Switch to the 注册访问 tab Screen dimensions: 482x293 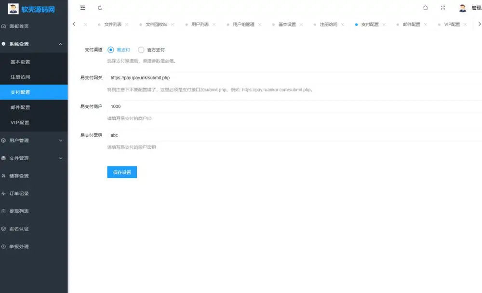click(329, 25)
